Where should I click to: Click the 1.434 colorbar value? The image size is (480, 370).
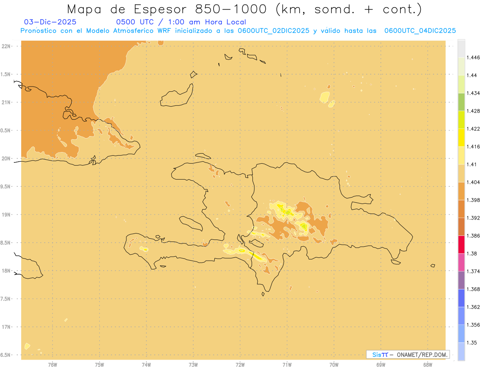click(473, 93)
